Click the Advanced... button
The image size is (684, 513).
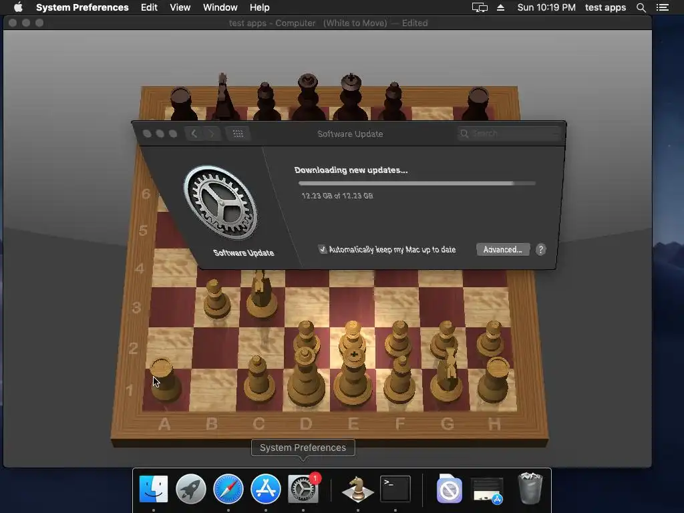pos(503,250)
